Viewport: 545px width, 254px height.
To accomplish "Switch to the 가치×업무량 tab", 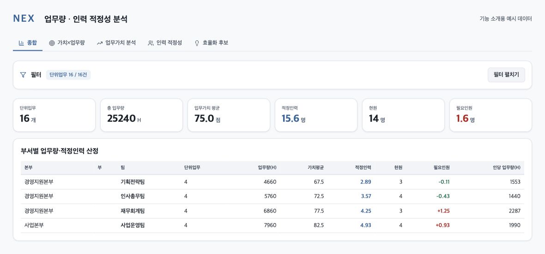I will 67,43.
